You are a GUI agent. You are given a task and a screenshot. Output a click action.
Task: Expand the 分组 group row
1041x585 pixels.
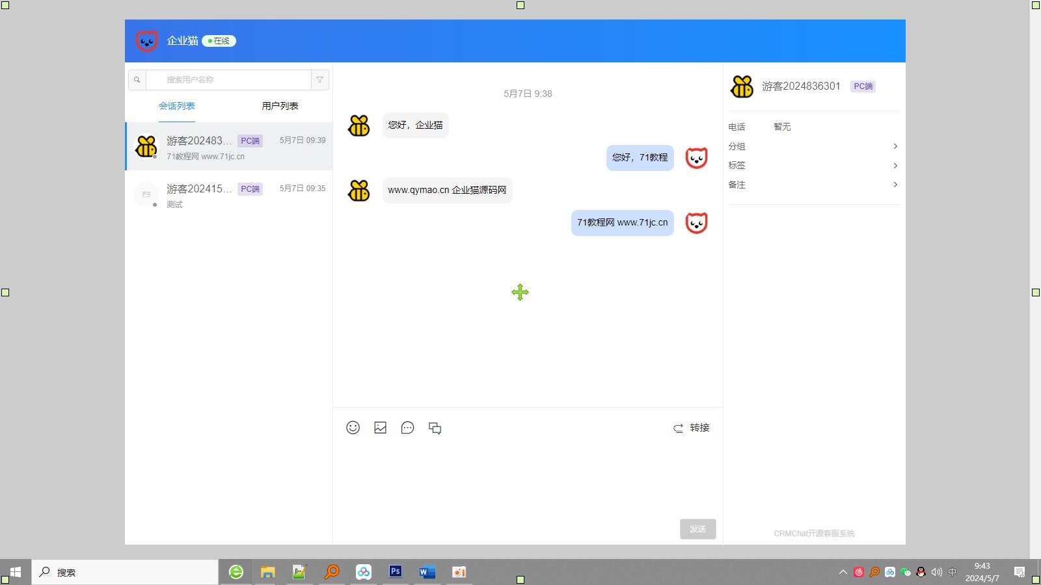813,146
